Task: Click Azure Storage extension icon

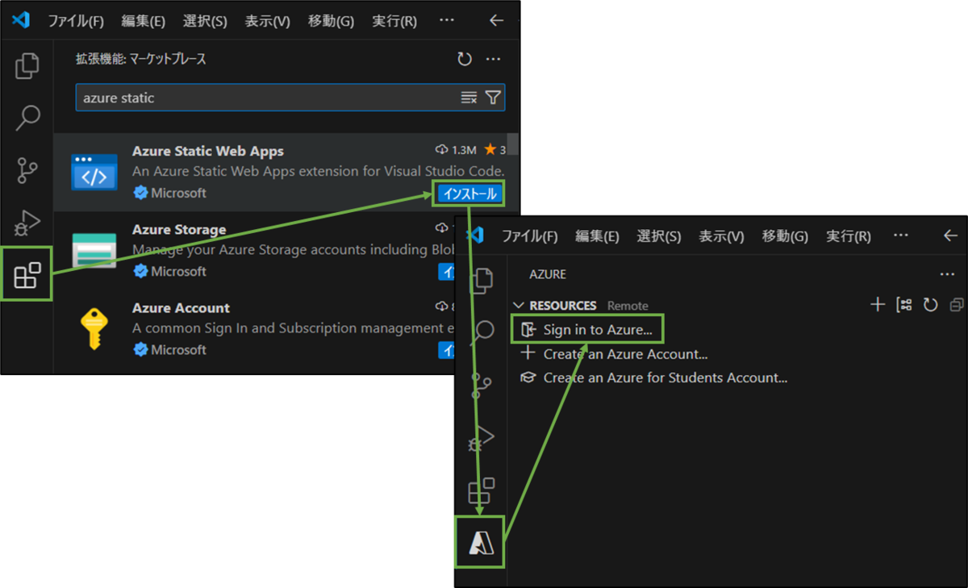Action: (94, 251)
